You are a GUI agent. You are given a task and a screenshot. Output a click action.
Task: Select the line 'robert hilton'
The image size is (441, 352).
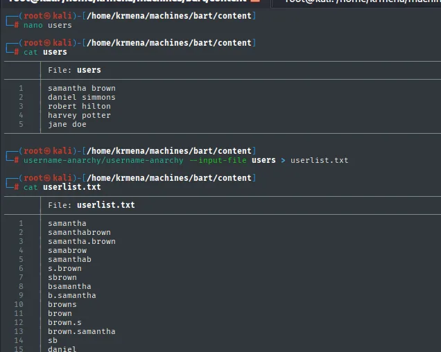79,106
